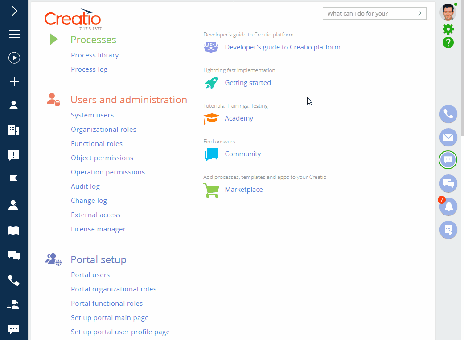Click the run process play icon
The width and height of the screenshot is (464, 340).
coord(14,57)
